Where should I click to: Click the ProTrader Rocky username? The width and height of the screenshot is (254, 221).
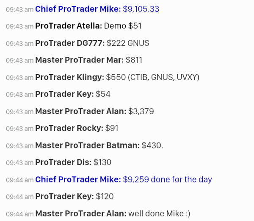coord(69,128)
